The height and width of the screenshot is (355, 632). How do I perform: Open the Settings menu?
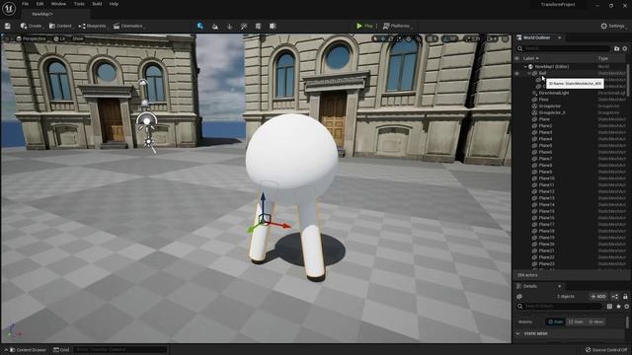pyautogui.click(x=612, y=26)
